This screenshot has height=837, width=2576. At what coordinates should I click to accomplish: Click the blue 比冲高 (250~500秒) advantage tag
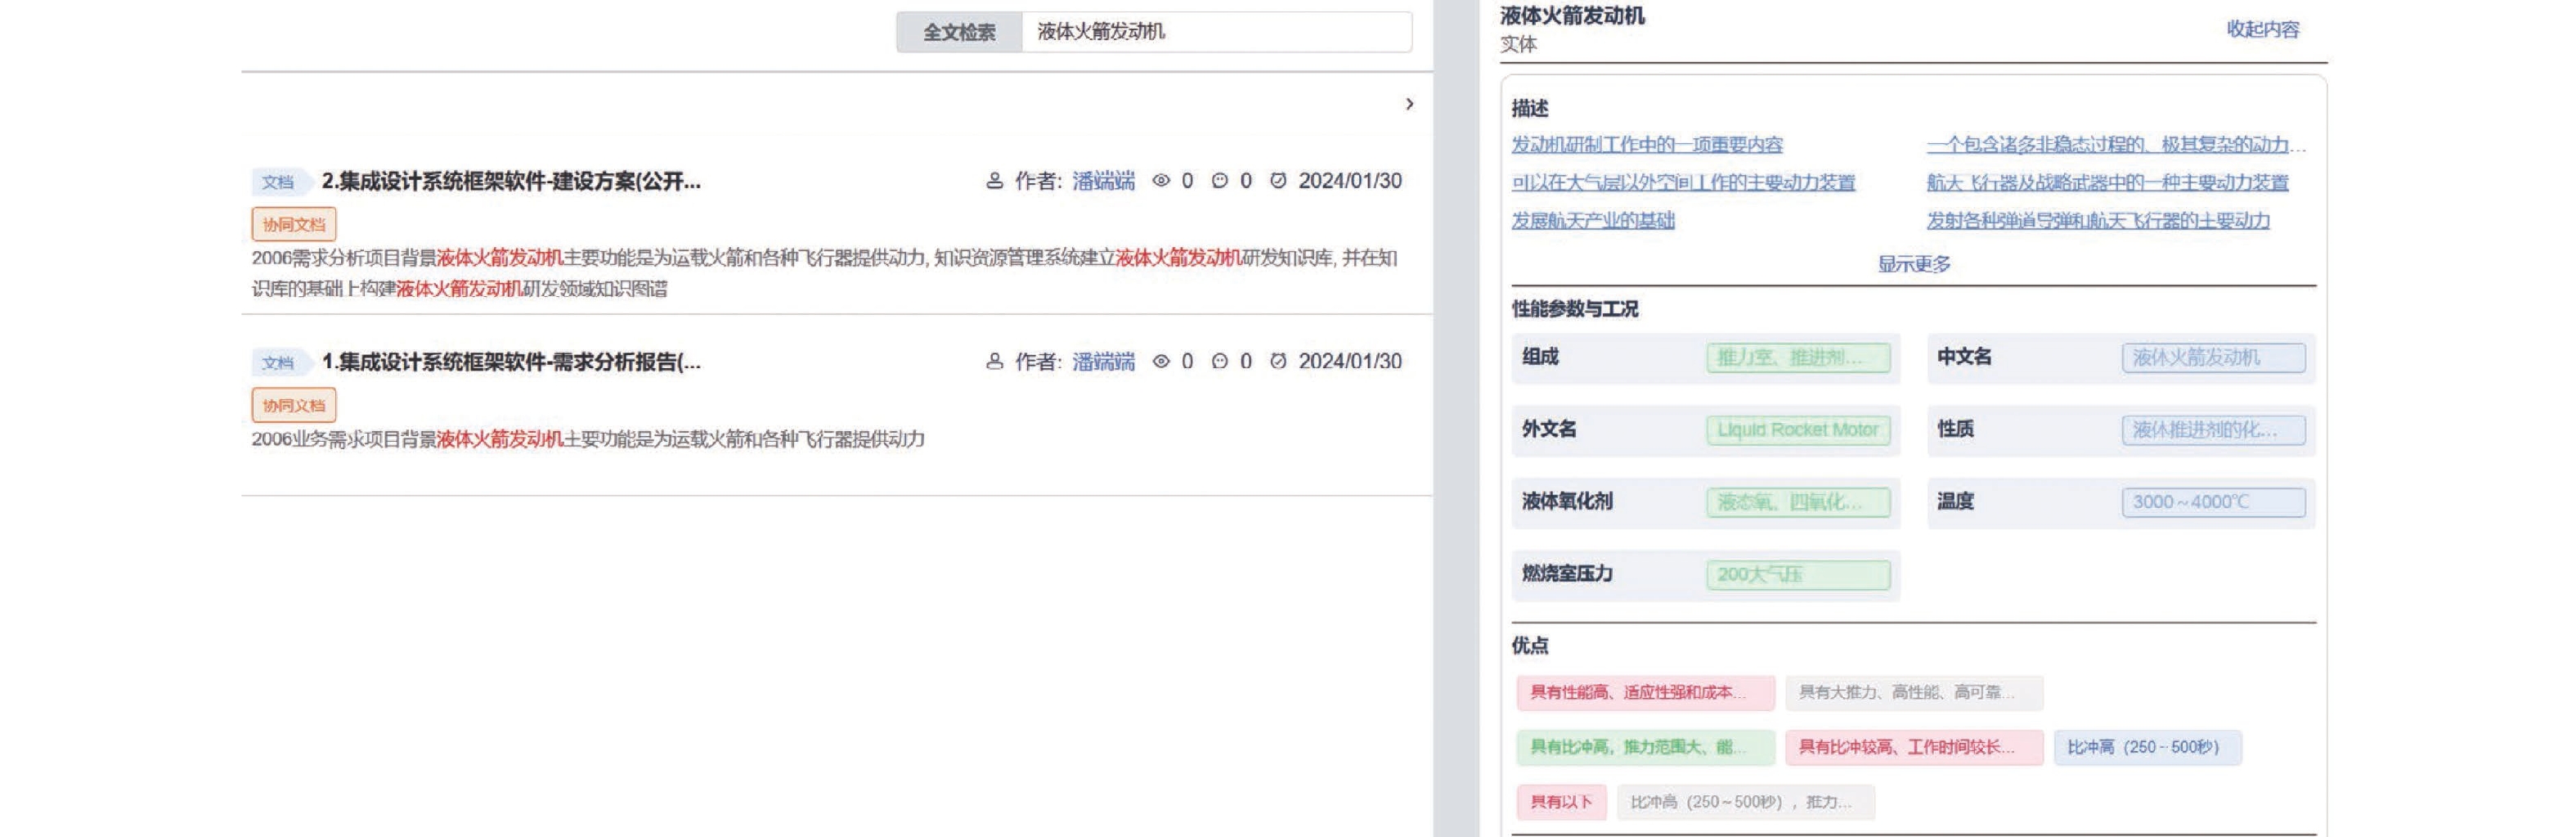(x=2146, y=747)
